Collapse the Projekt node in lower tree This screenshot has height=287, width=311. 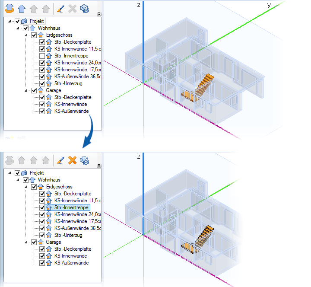[x=10, y=173]
